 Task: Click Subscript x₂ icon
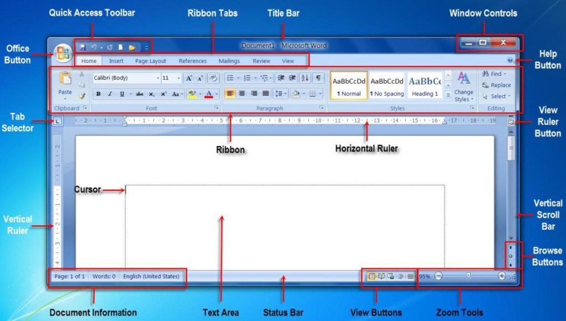(151, 94)
